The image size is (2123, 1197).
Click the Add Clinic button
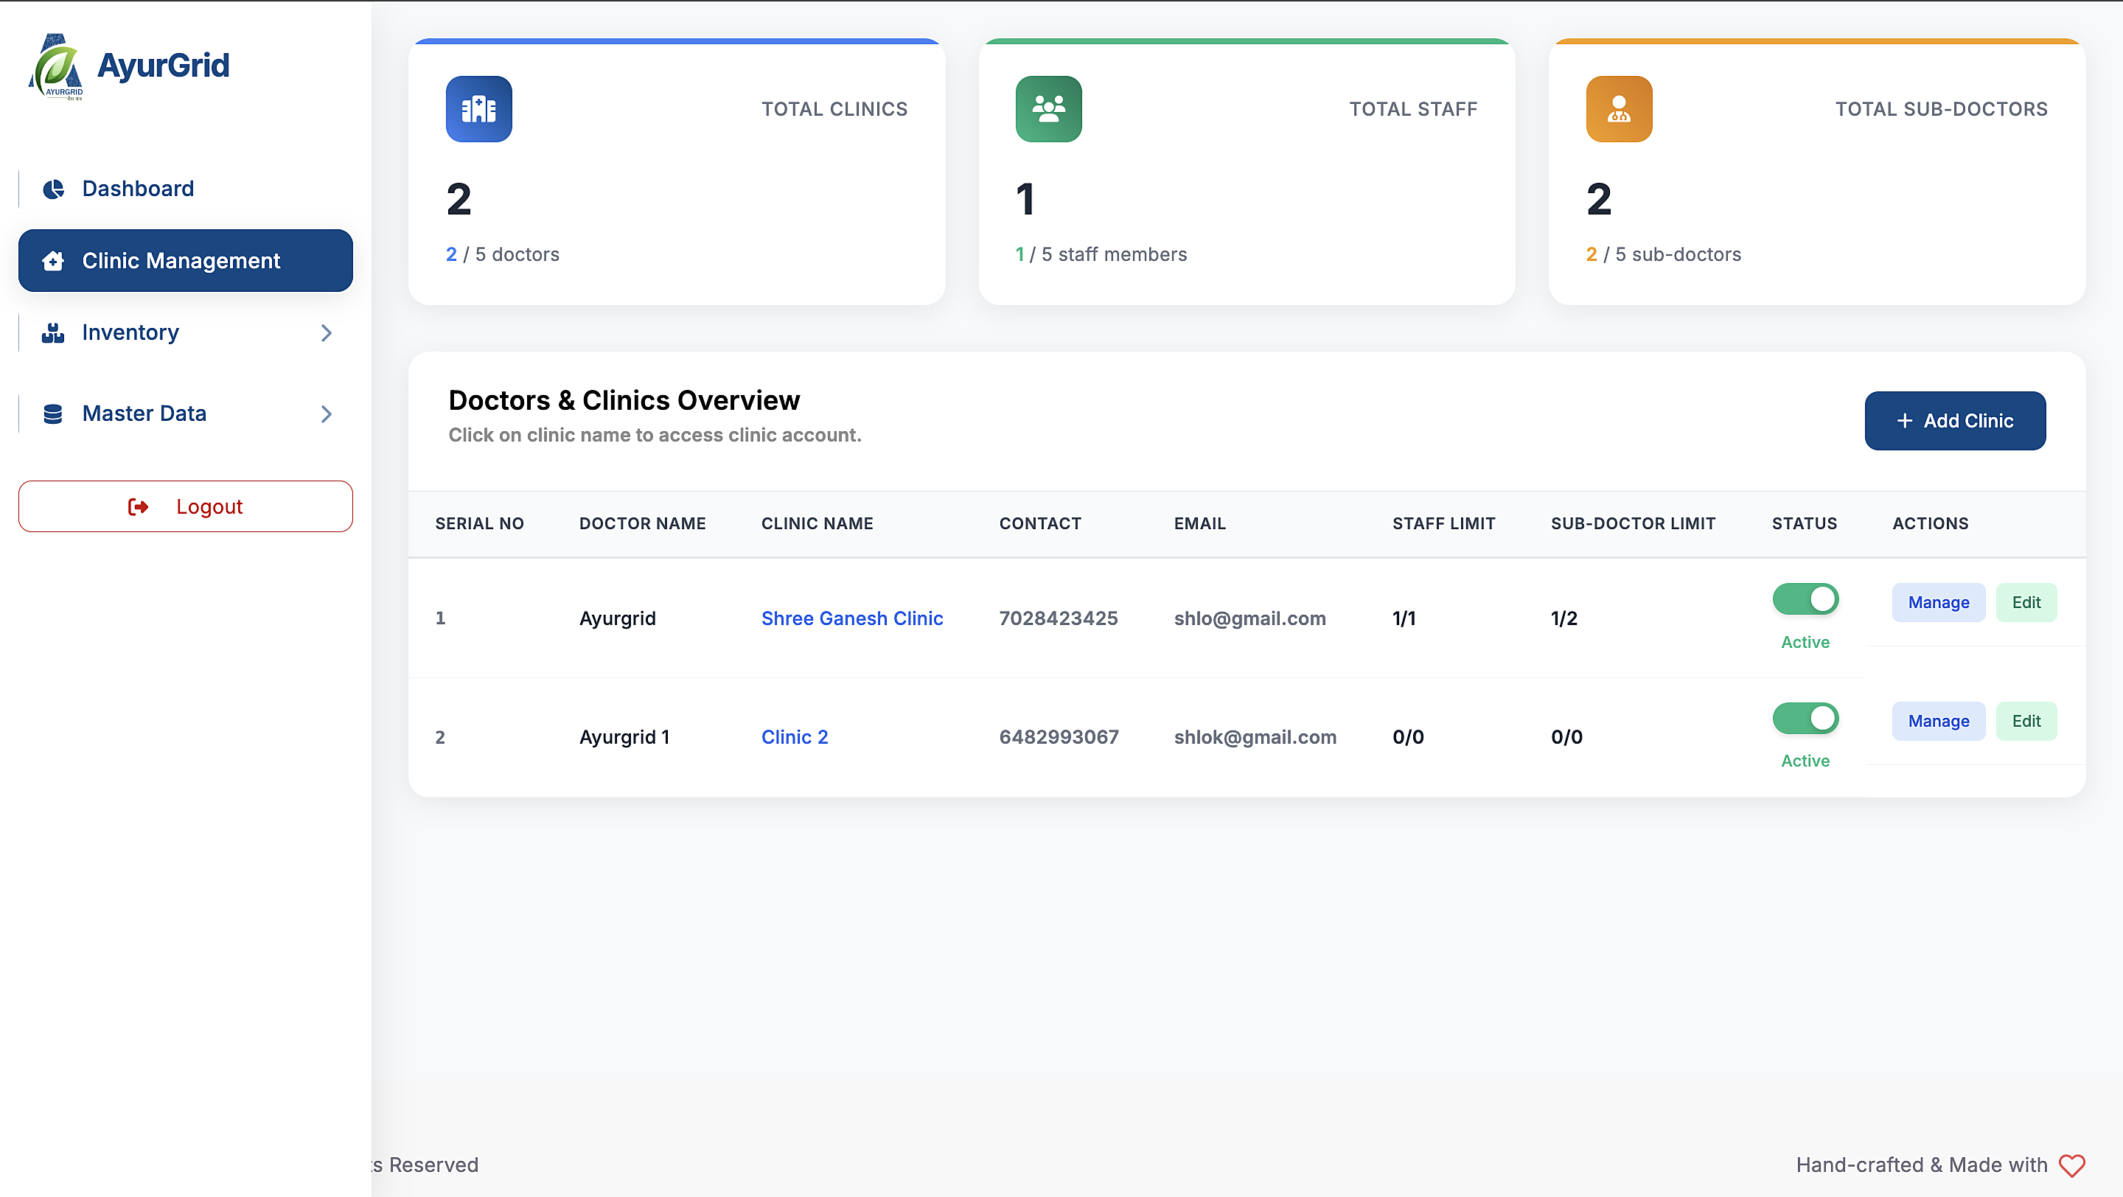click(1955, 421)
